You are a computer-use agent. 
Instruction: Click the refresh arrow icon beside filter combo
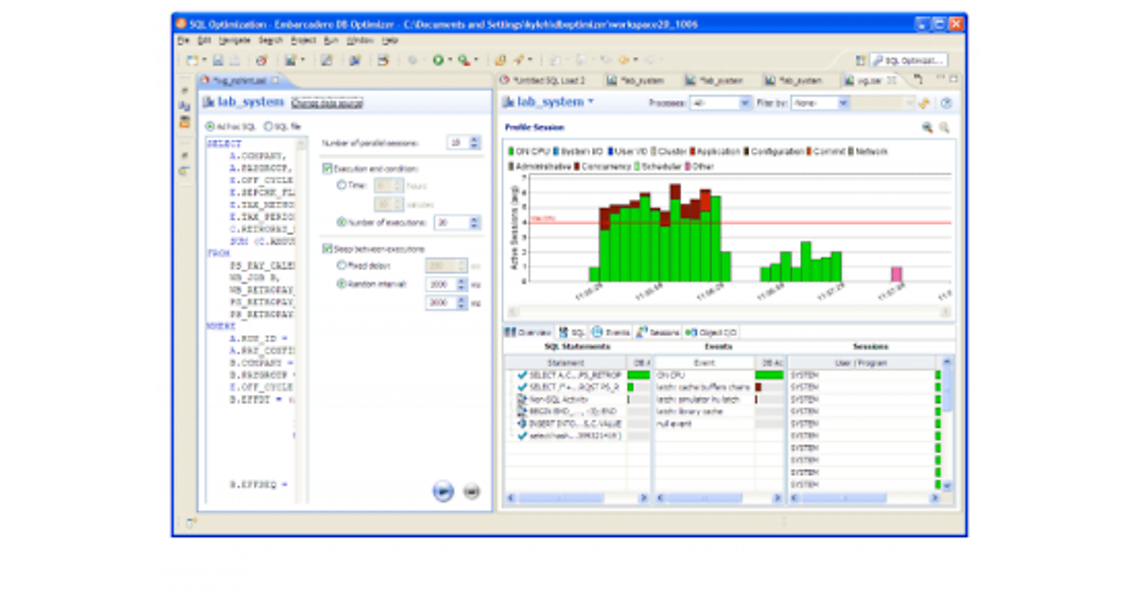pos(925,102)
